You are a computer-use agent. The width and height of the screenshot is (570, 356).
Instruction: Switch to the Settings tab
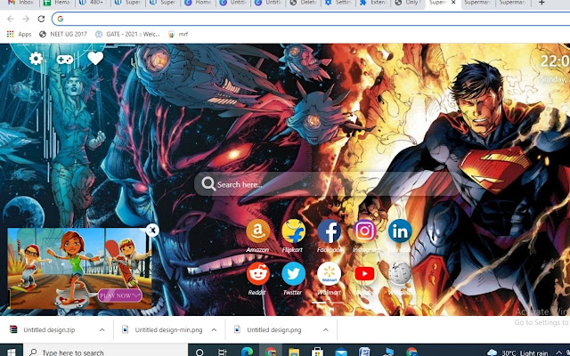coord(338,3)
